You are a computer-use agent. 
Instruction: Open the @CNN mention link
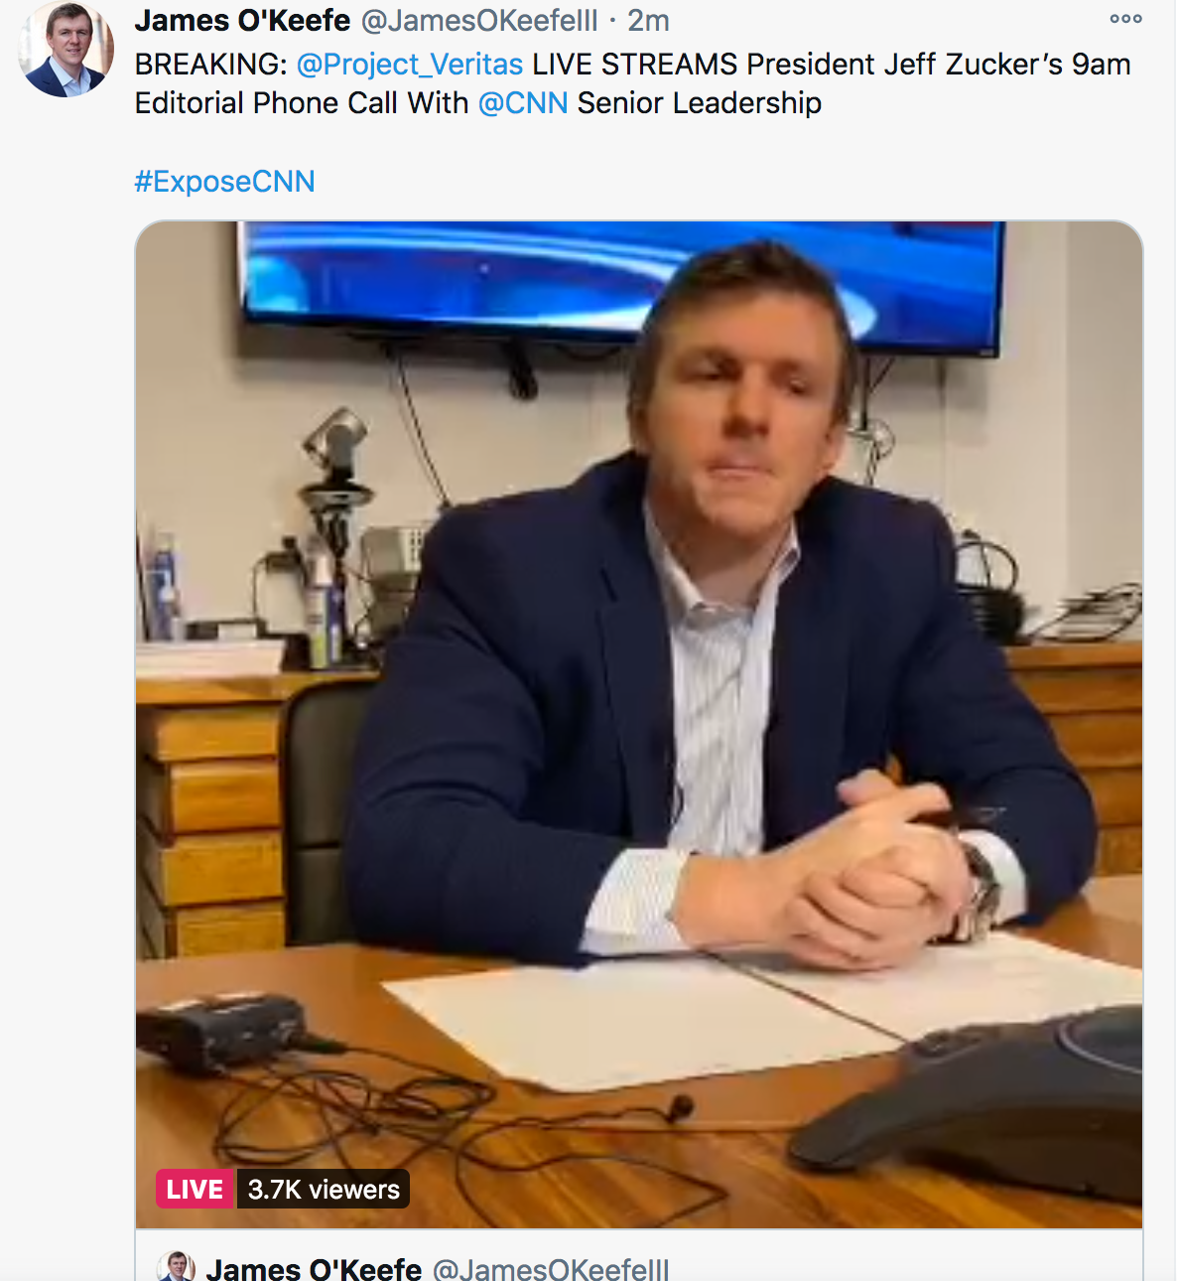click(523, 103)
